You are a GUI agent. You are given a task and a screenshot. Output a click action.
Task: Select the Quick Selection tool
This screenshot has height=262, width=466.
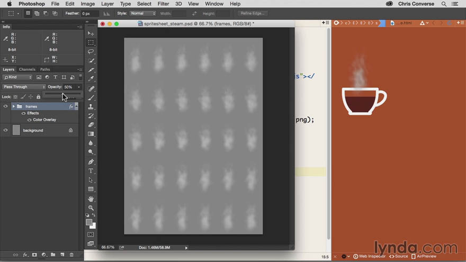pyautogui.click(x=91, y=60)
